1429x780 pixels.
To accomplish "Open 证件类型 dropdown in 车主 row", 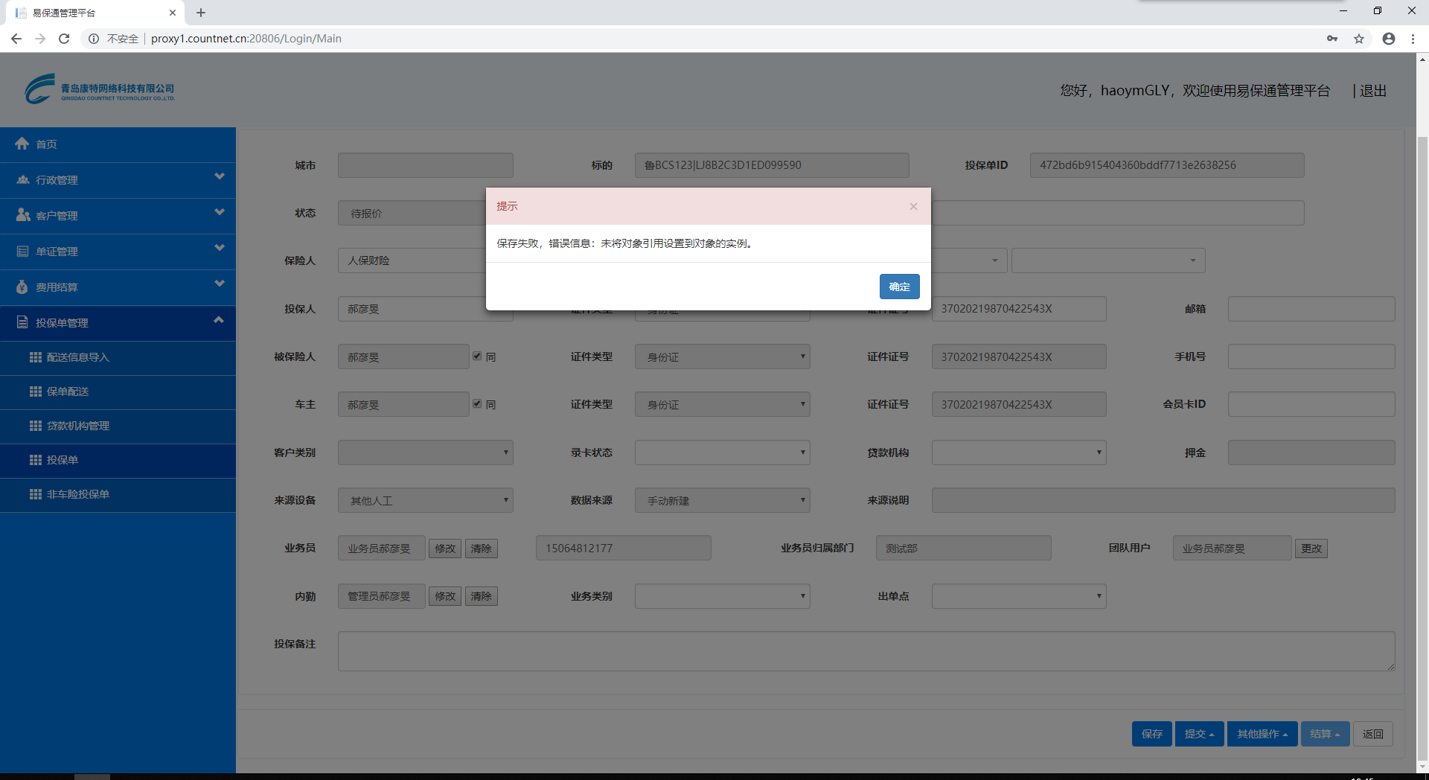I will pyautogui.click(x=722, y=404).
